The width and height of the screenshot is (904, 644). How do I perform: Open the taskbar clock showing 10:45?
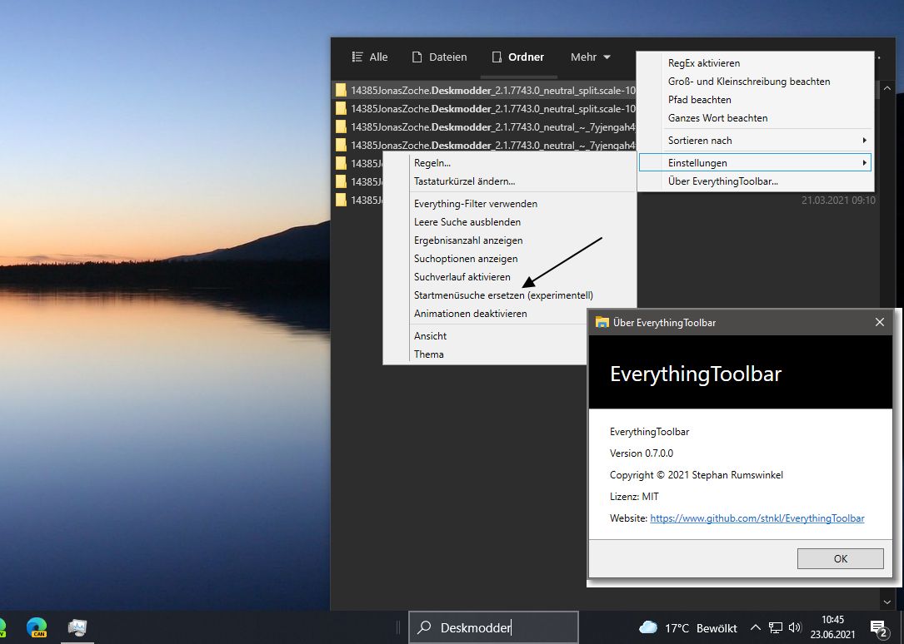[x=832, y=627]
